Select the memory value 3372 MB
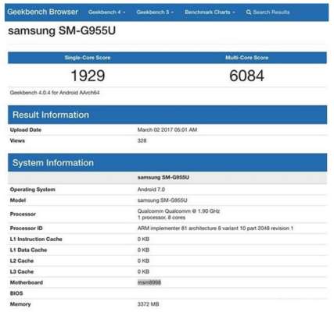Screen dimensions: 334x312 tap(148, 304)
